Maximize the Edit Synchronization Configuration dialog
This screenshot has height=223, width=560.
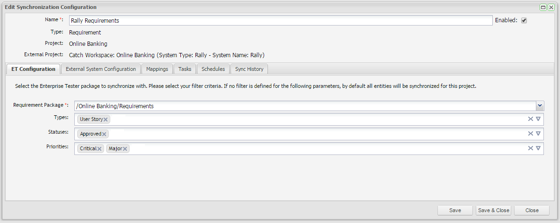coord(543,8)
